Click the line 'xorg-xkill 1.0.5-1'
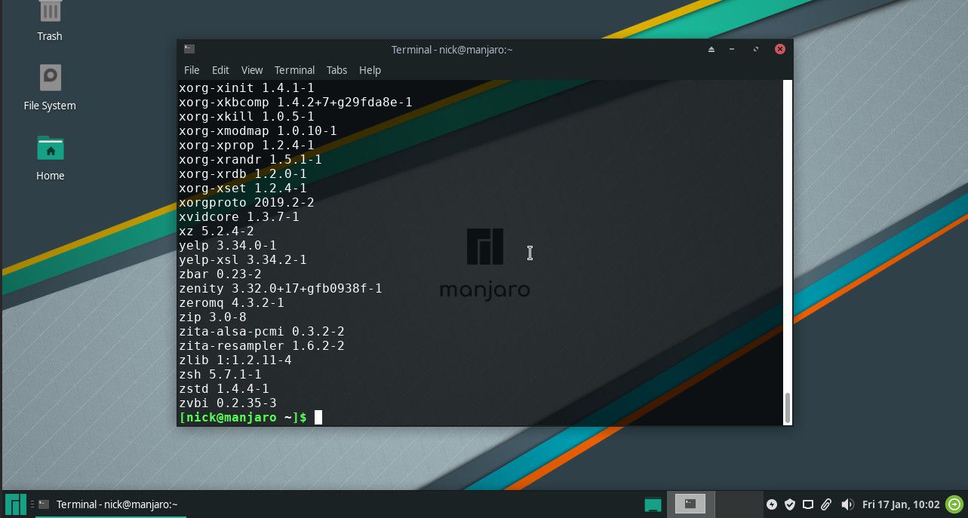 point(247,117)
